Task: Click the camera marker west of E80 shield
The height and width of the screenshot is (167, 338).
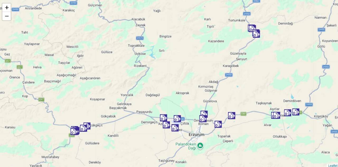Action: click(232, 115)
